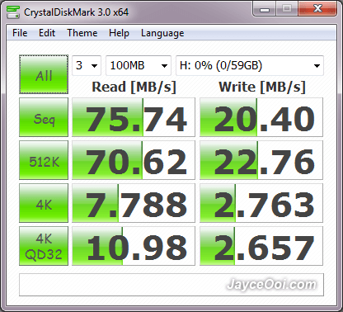Open the Edit menu
The width and height of the screenshot is (343, 312).
47,33
